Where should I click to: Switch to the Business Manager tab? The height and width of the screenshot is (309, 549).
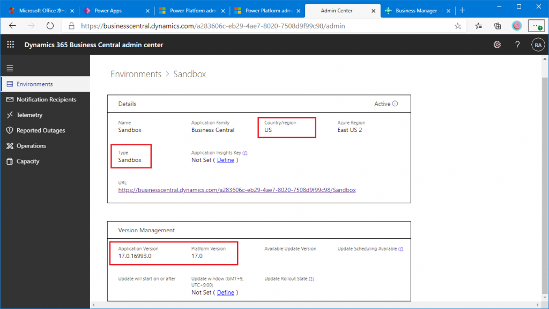pyautogui.click(x=418, y=11)
